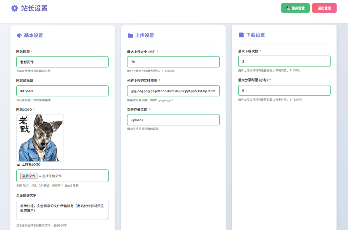This screenshot has width=348, height=230.
Task: Click the small image icon beside 上传新LOGO
Action: [18, 164]
